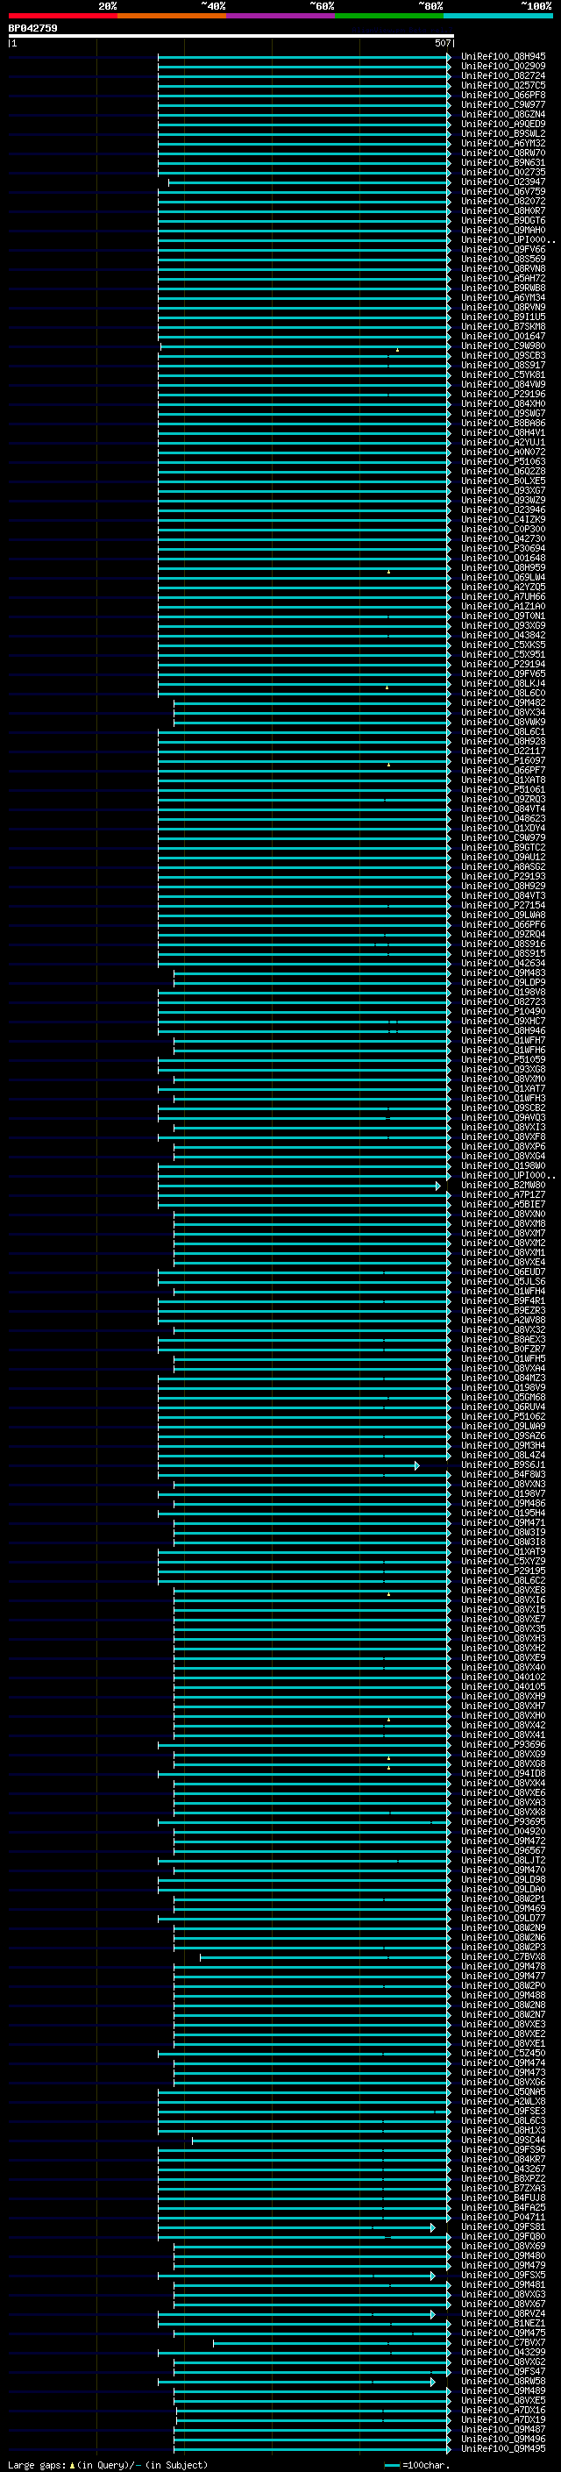561x2472 pixels.
Task: Select the label UniRef100_A9QED9
Action: coord(503,124)
